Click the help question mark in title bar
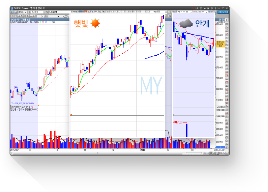This screenshot has height=192, width=268. tap(215, 8)
